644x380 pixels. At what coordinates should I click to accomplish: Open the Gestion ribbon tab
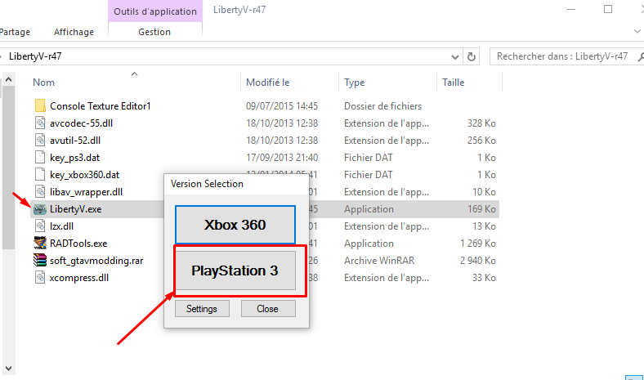click(154, 32)
